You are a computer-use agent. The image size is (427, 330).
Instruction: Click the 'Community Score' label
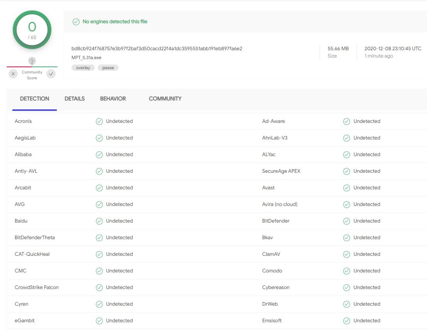(x=32, y=75)
